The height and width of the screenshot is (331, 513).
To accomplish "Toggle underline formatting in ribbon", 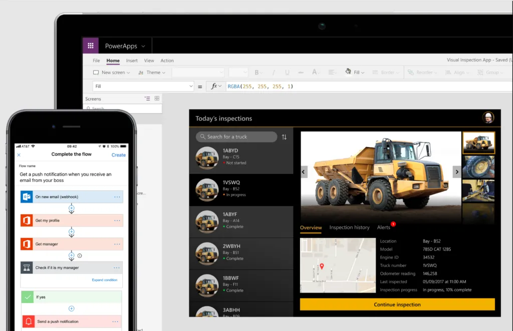I will [287, 72].
